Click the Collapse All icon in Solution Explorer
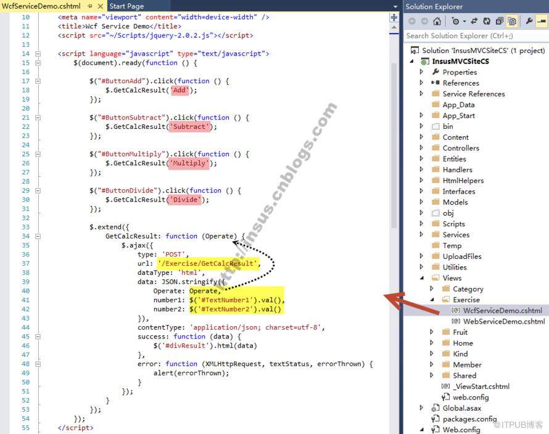Image resolution: width=549 pixels, height=434 pixels. point(499,22)
